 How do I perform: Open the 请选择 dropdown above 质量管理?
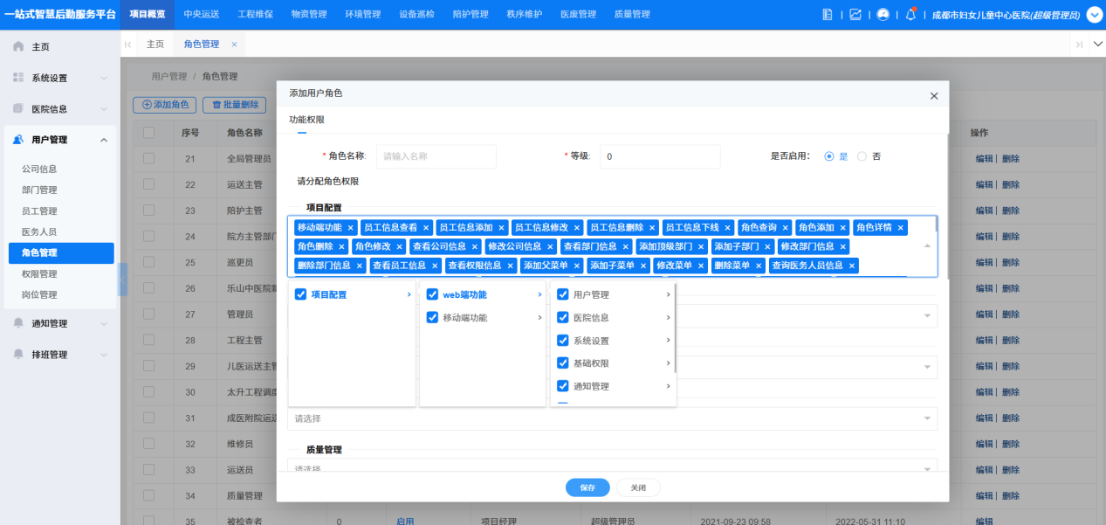coord(612,418)
